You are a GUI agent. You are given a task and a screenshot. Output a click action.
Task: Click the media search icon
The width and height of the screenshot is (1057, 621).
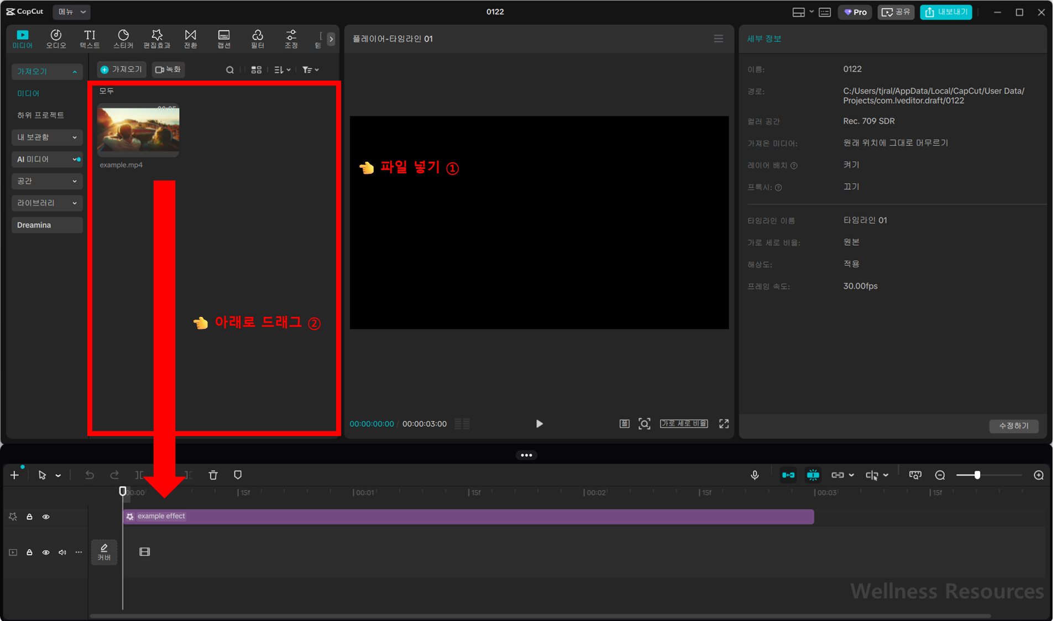click(x=230, y=70)
